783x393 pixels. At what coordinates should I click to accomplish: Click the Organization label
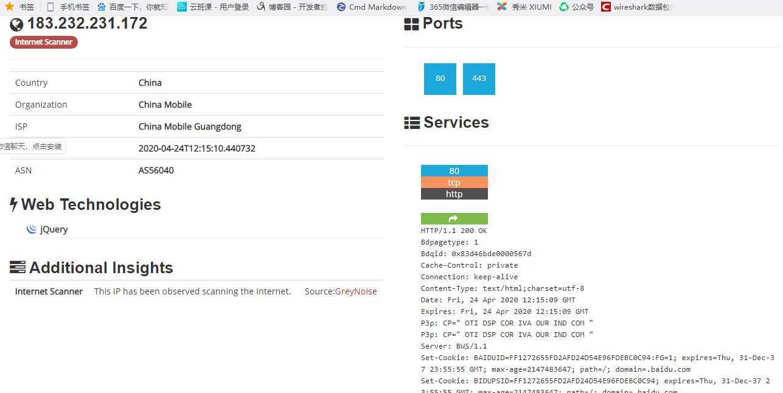click(41, 105)
